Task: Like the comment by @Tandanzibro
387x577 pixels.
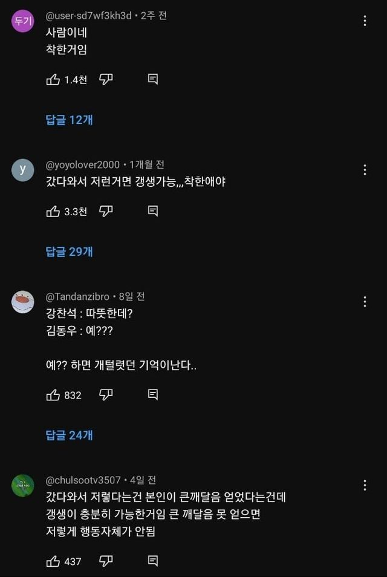Action: [53, 395]
